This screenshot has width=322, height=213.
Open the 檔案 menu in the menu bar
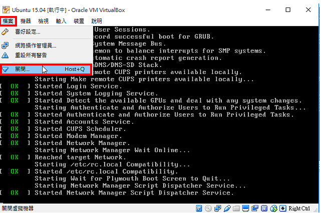click(x=8, y=21)
